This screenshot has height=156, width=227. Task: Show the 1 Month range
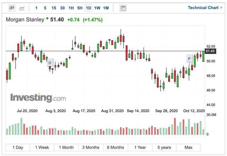point(66,147)
